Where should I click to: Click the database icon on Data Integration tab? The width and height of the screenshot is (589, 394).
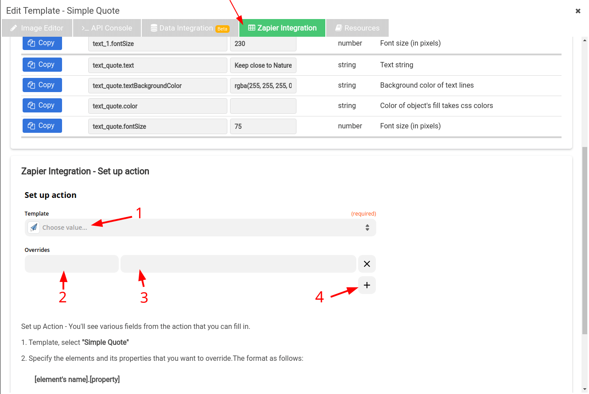click(x=154, y=27)
